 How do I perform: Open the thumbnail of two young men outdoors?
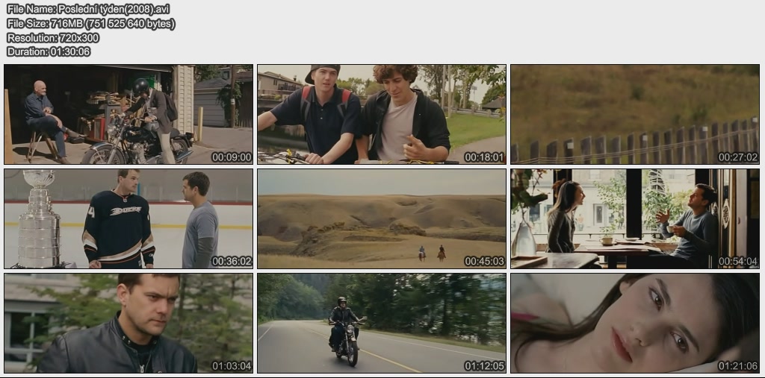point(382,114)
